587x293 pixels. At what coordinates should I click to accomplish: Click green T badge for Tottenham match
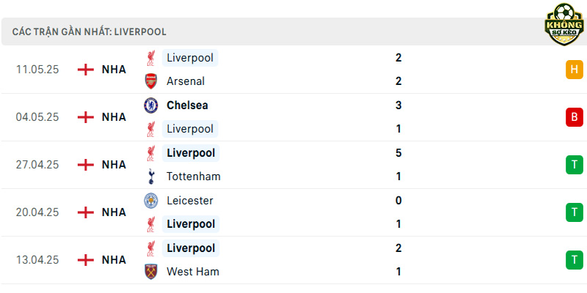[575, 165]
